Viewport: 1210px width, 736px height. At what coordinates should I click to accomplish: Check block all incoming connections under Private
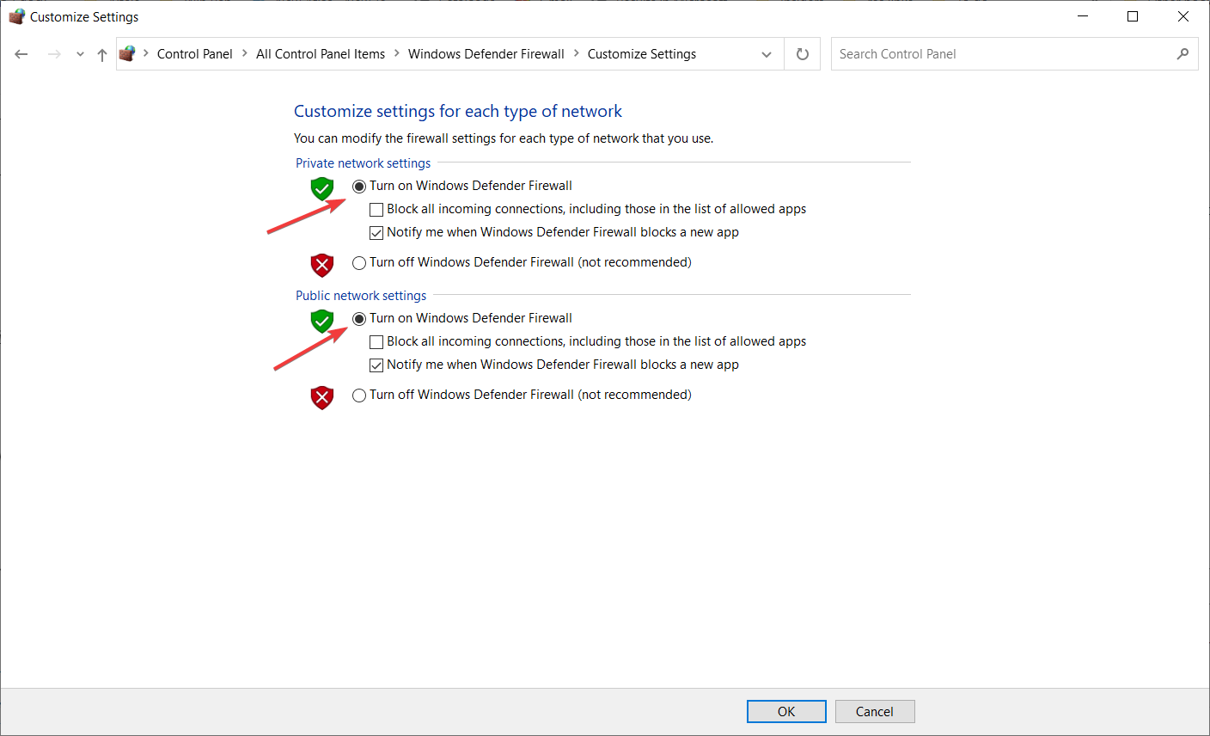376,210
